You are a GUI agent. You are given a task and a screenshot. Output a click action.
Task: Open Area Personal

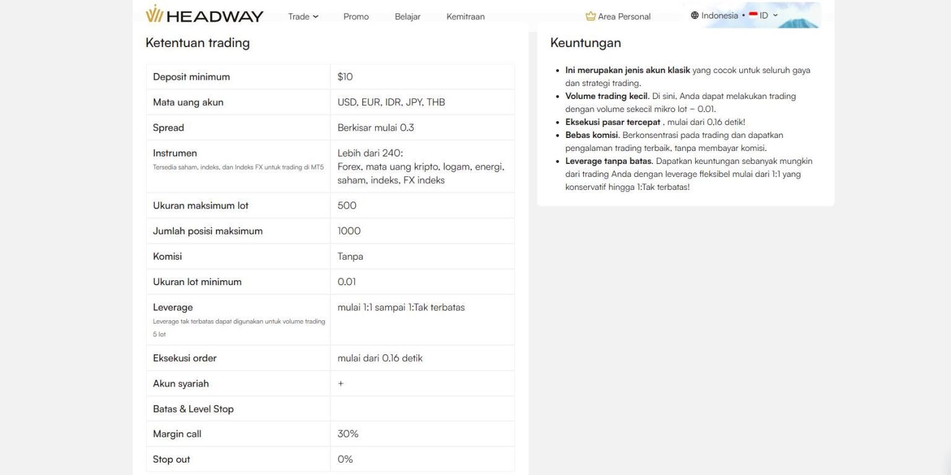[x=623, y=16]
